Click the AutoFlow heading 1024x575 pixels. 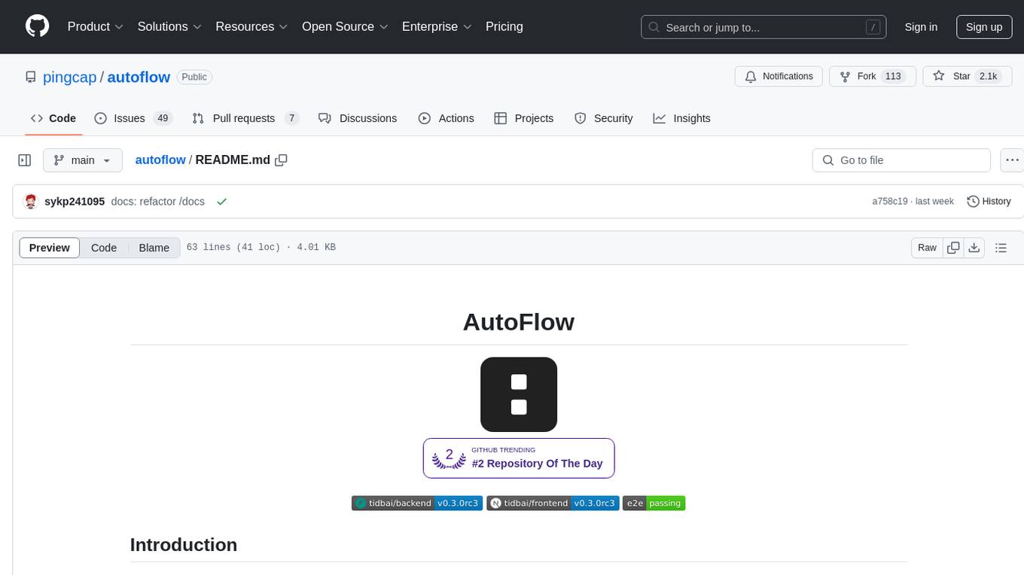[x=519, y=322]
